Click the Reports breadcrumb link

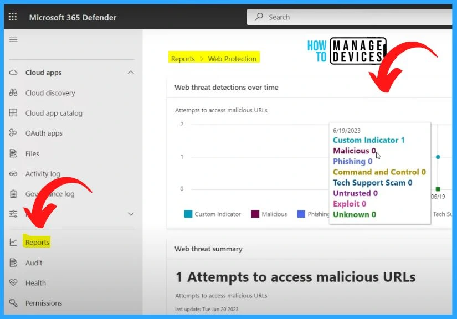pyautogui.click(x=183, y=59)
